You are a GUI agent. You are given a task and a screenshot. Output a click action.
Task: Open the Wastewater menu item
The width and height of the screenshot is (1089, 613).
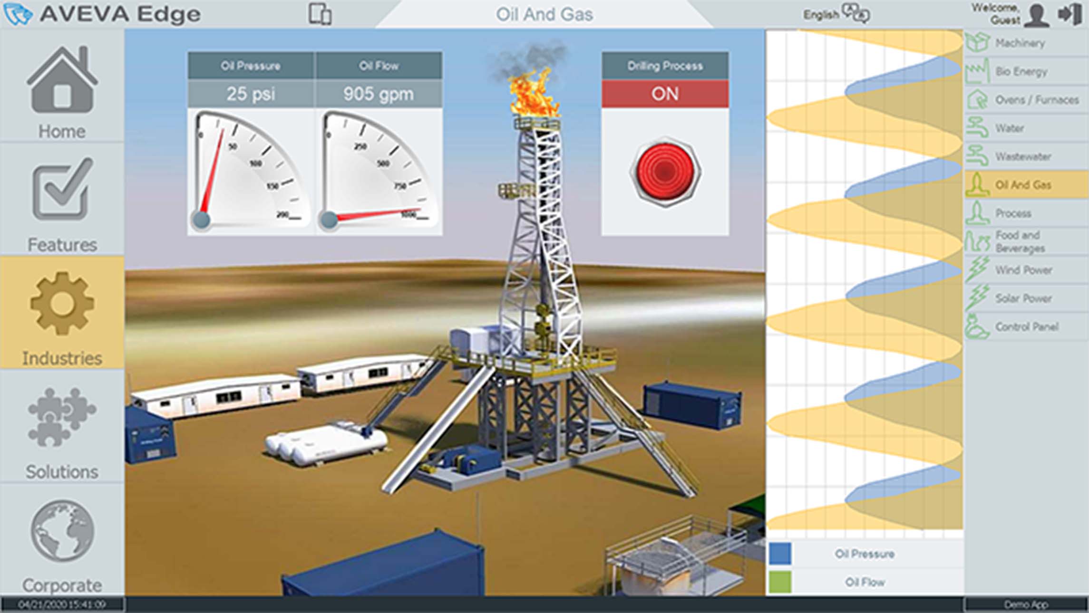click(1026, 156)
